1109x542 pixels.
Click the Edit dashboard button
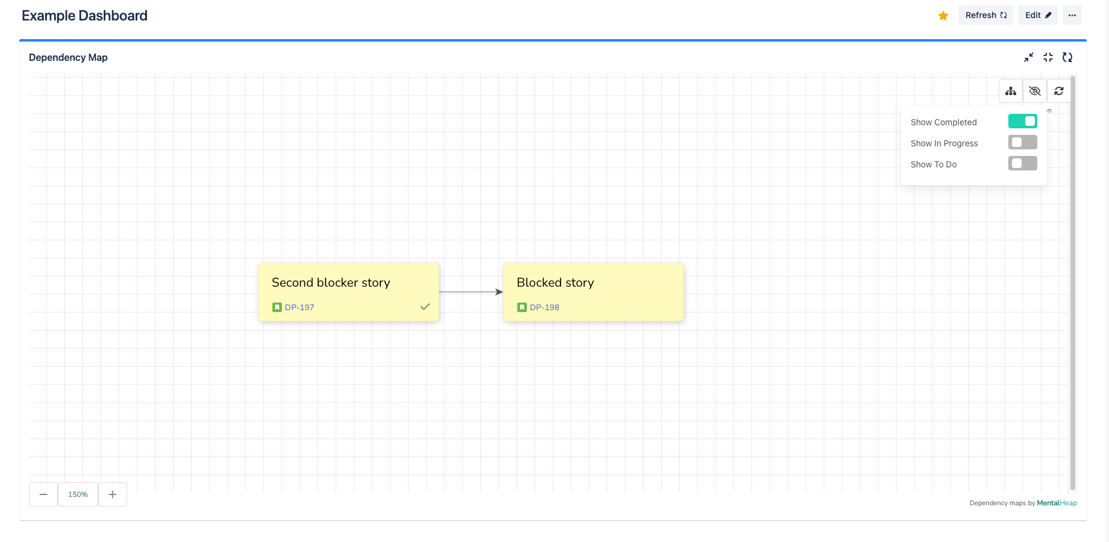[1038, 15]
